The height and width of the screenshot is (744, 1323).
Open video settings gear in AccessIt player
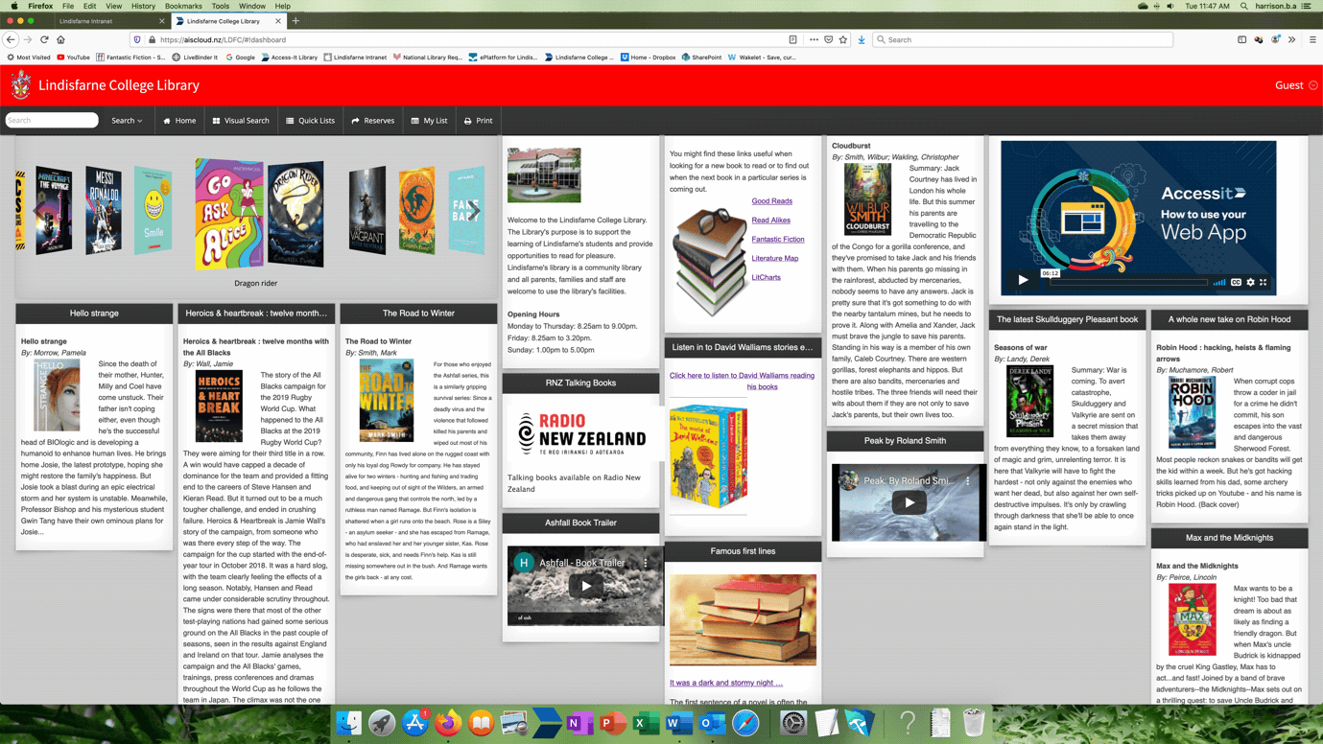point(1250,282)
